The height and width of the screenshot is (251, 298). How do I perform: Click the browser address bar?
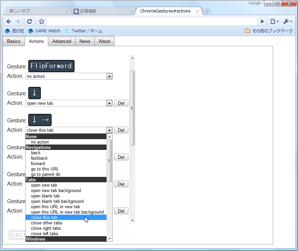[152, 22]
